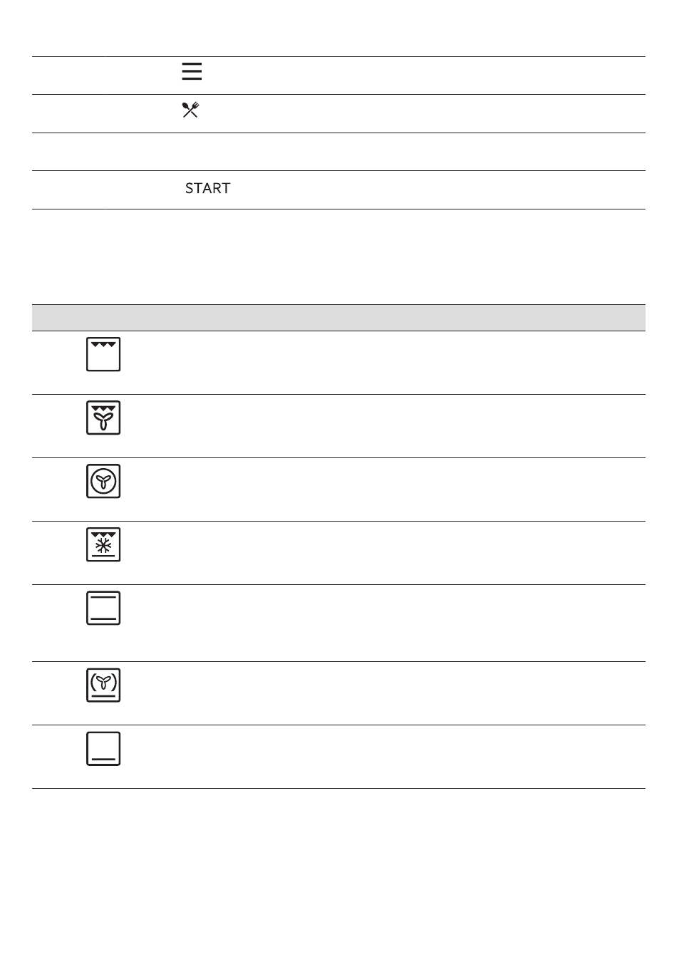Click the gray table header bar
This screenshot has height=979, width=677.
[x=338, y=318]
